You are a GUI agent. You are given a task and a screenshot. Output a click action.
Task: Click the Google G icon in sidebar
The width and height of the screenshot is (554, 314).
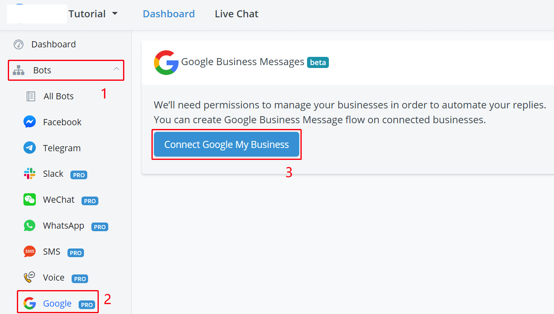[30, 304]
